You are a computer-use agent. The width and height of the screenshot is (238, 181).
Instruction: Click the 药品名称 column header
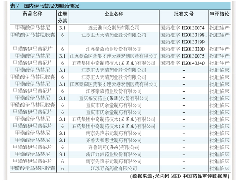(x=33, y=14)
